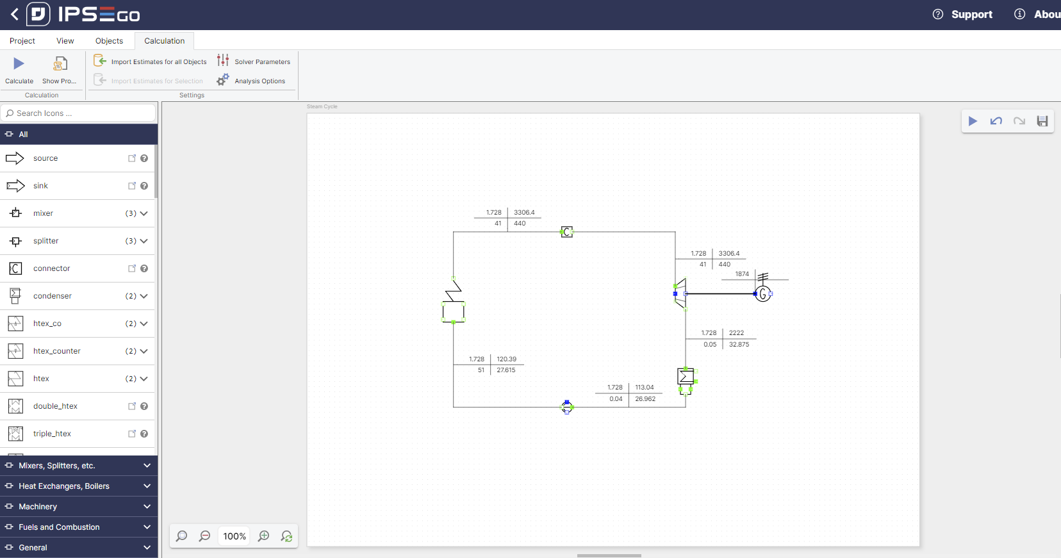Click the Support link
The width and height of the screenshot is (1061, 558).
click(x=971, y=15)
